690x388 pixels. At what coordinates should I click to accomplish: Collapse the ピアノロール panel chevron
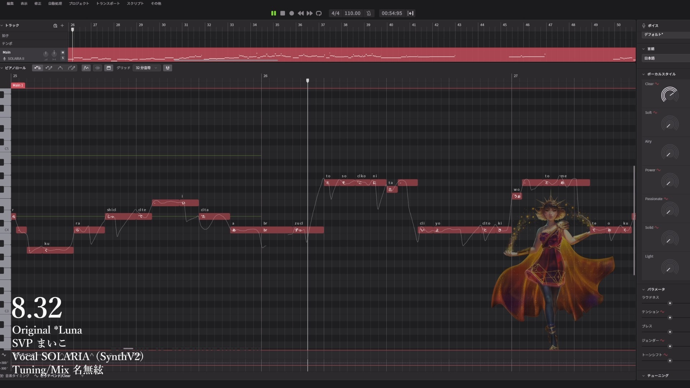[x=2, y=68]
